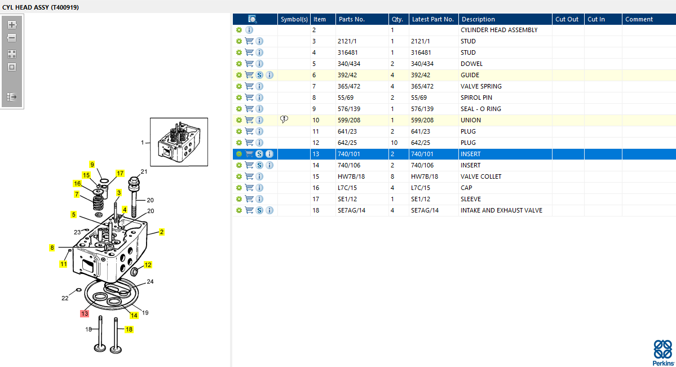676x367 pixels.
Task: Zoom out the diagram with minus icon
Action: pyautogui.click(x=12, y=38)
